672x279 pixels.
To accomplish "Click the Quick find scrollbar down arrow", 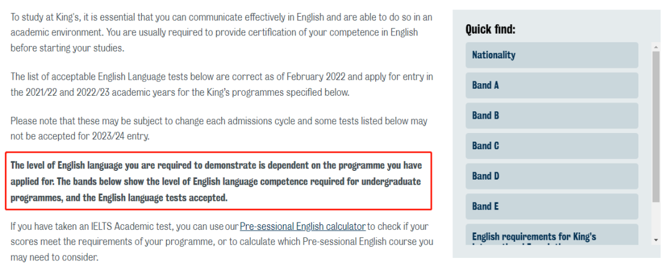I will click(656, 240).
